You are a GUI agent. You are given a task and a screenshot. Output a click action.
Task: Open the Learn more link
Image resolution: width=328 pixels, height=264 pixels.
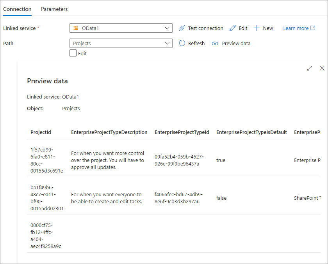296,28
